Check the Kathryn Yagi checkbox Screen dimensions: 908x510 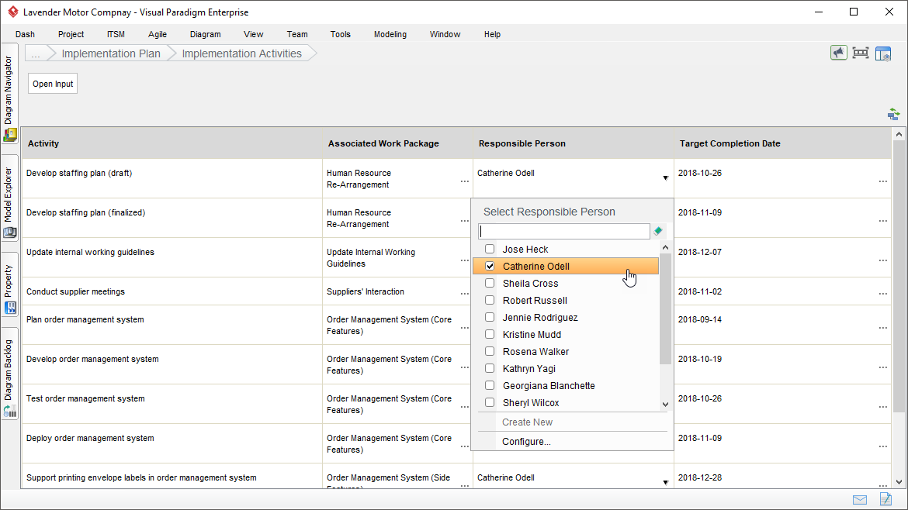pyautogui.click(x=490, y=368)
